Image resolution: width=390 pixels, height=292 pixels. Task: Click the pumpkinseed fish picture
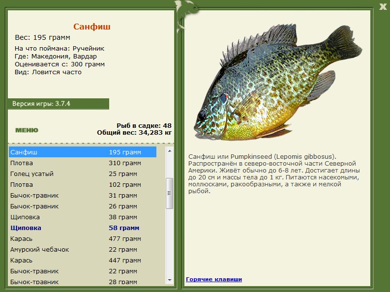[278, 83]
